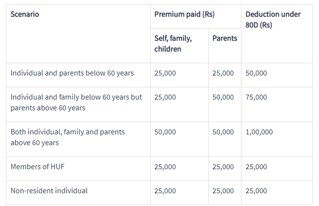The height and width of the screenshot is (206, 319).
Task: Click the Scenario column header
Action: pos(25,14)
